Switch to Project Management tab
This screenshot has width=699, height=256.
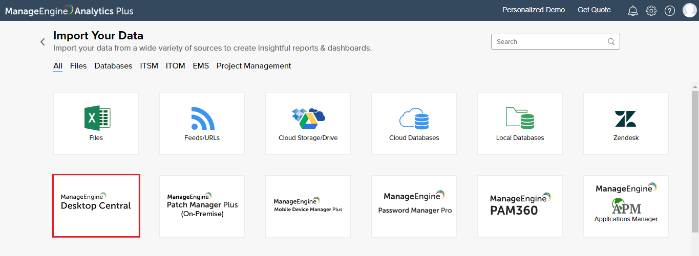tap(253, 66)
